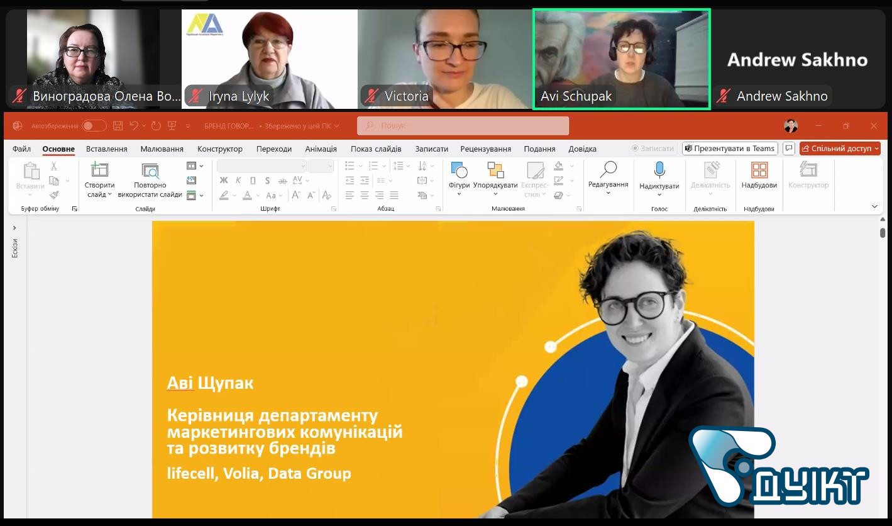
Task: Click the Cut scissors icon
Action: point(54,166)
